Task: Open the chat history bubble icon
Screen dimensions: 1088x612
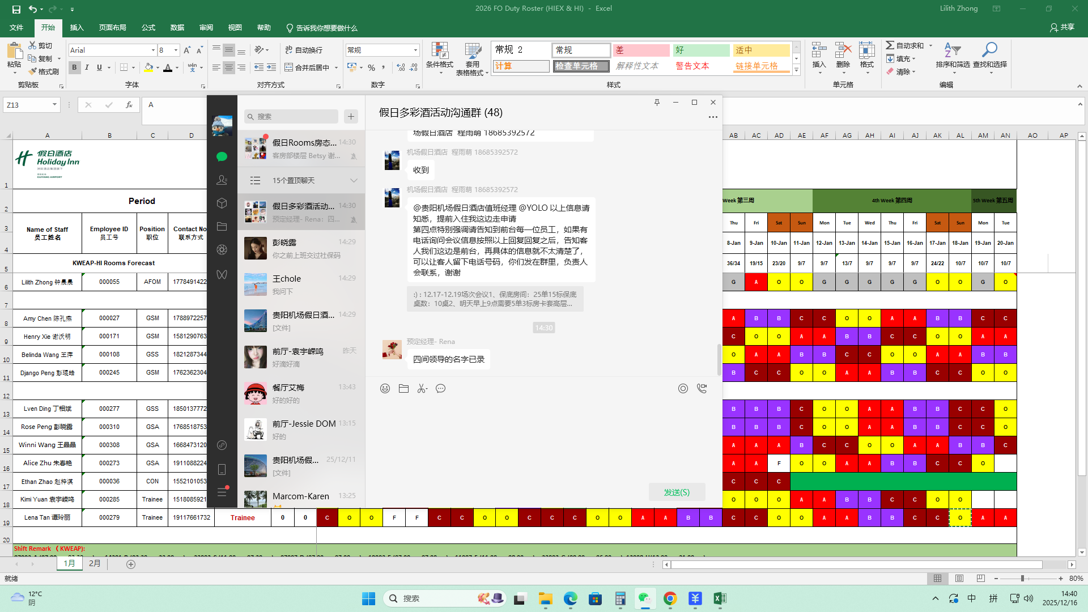Action: click(440, 389)
